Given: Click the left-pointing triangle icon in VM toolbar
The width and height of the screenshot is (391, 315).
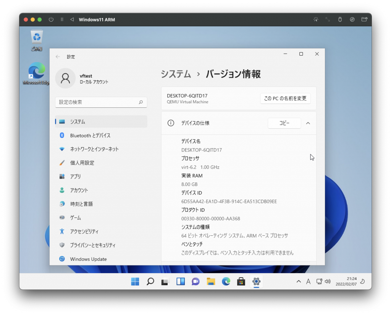Looking at the screenshot, I should [72, 19].
